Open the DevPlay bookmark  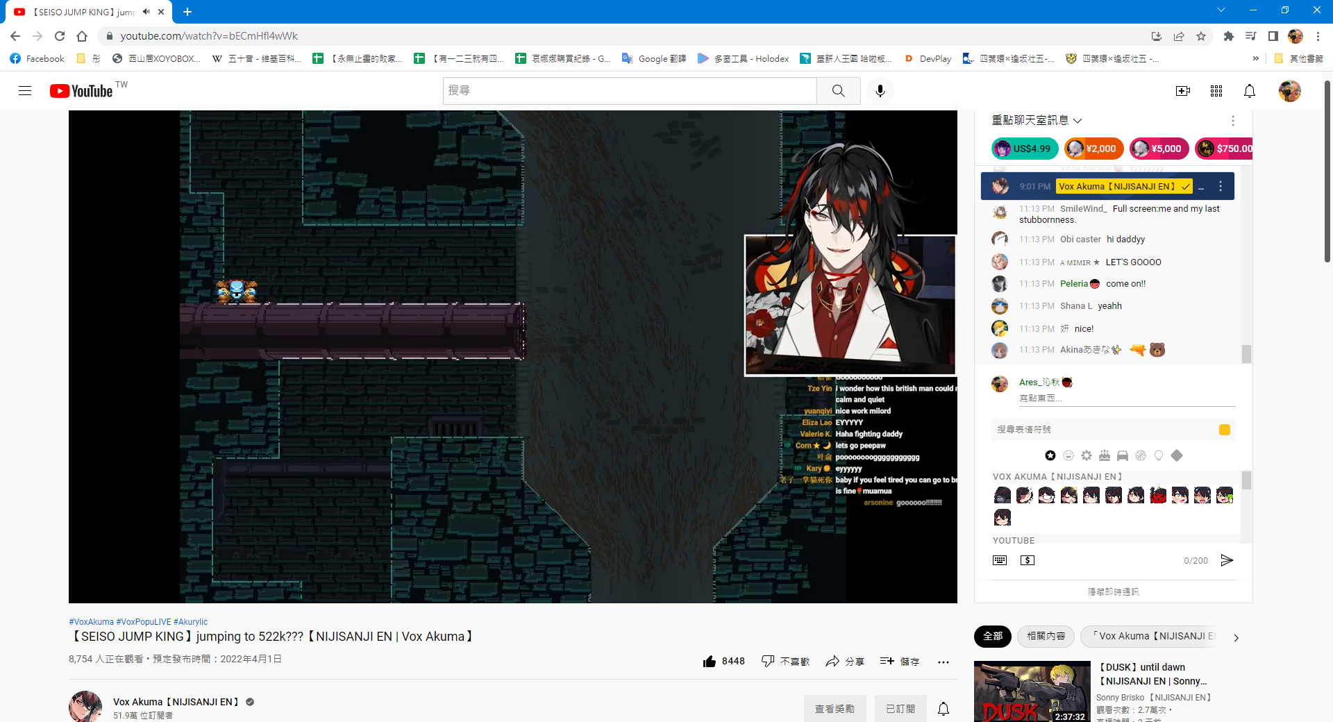pos(928,58)
